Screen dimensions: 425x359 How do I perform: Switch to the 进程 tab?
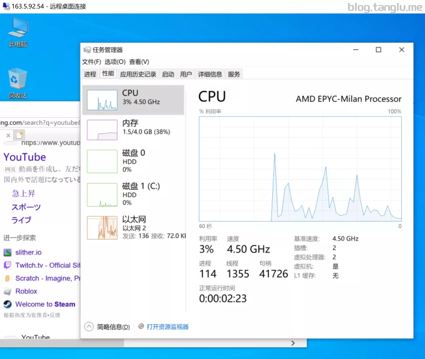click(90, 74)
